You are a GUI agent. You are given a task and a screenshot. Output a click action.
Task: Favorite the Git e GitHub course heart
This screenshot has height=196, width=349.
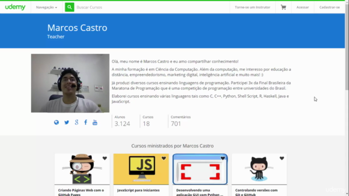coord(282,158)
